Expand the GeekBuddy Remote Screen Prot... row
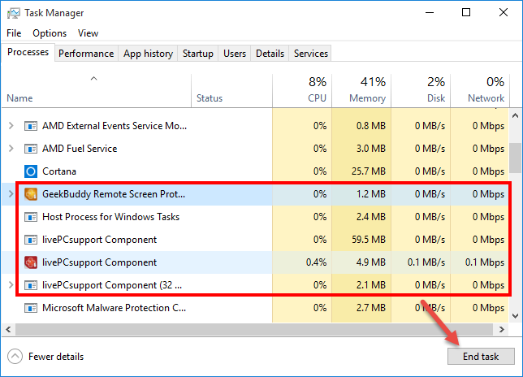Viewport: 523px width, 377px height. point(11,194)
